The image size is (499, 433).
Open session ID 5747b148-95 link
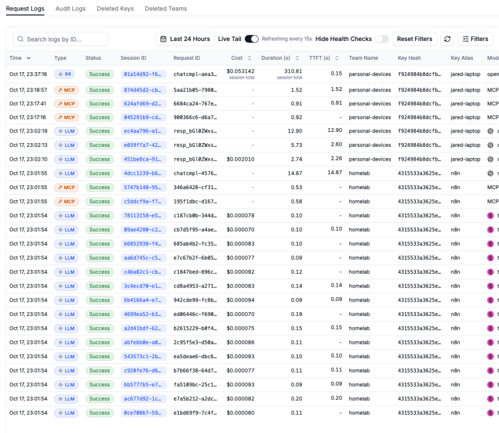[143, 187]
